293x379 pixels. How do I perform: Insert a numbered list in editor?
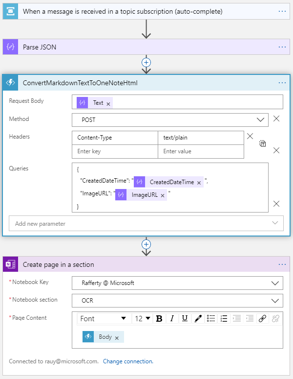coord(224,318)
